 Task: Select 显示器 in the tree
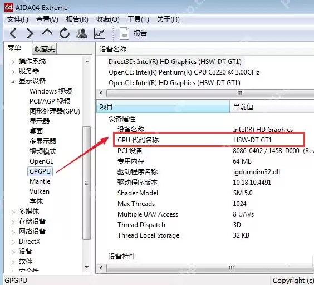(40, 121)
